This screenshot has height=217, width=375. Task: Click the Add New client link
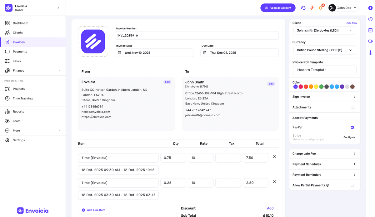click(352, 23)
